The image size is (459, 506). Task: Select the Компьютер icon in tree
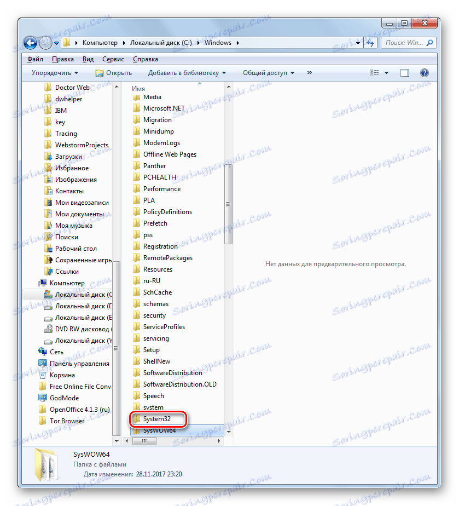click(43, 283)
